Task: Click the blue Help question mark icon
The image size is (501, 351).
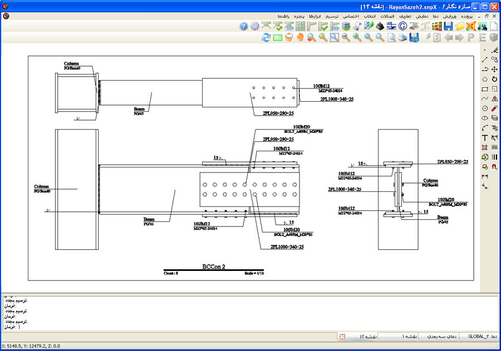Action: (x=243, y=26)
